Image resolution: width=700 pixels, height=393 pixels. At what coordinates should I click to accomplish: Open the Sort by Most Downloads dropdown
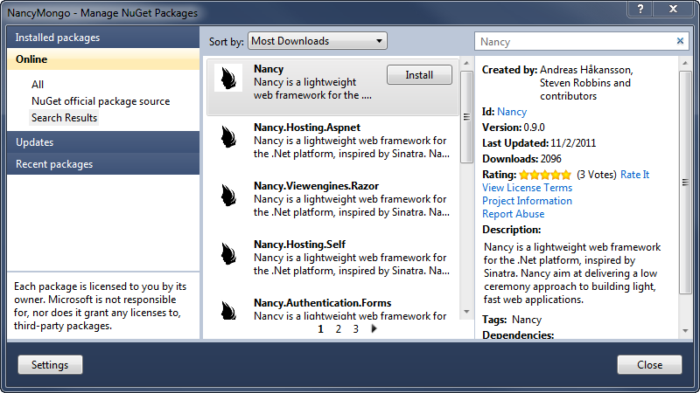[318, 41]
